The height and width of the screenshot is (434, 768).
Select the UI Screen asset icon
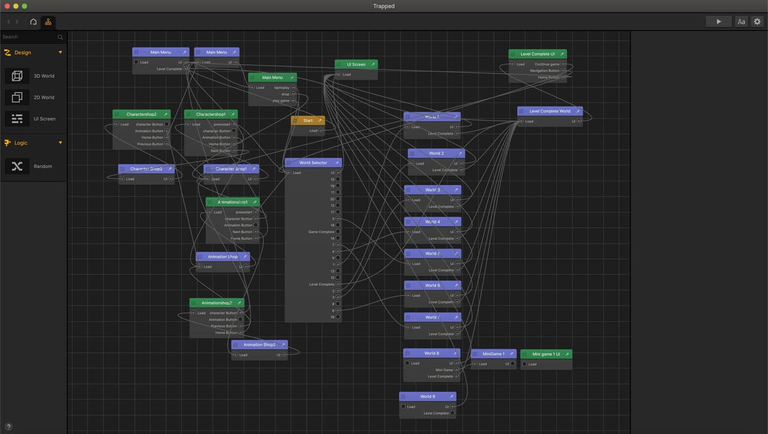(x=17, y=119)
